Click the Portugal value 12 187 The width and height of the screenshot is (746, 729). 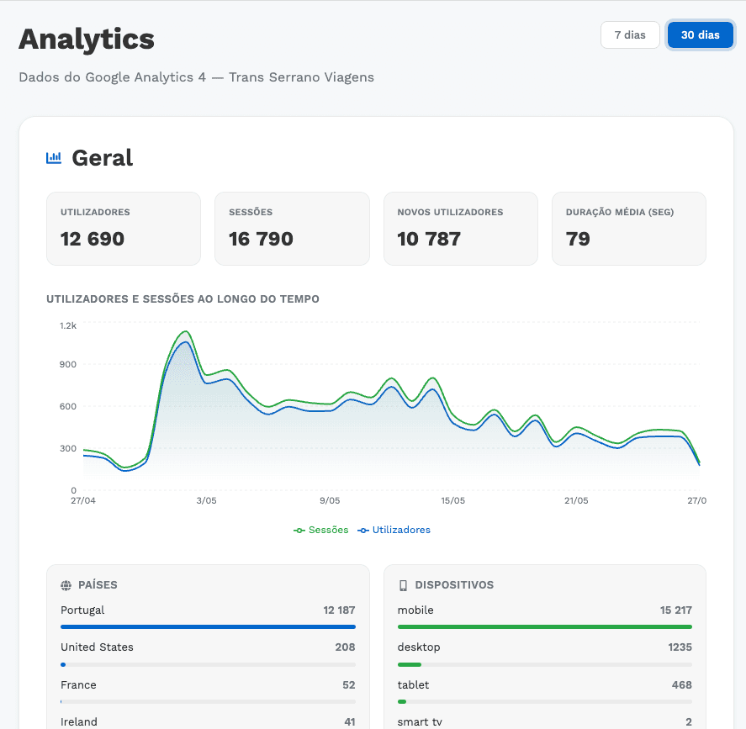[x=339, y=610]
